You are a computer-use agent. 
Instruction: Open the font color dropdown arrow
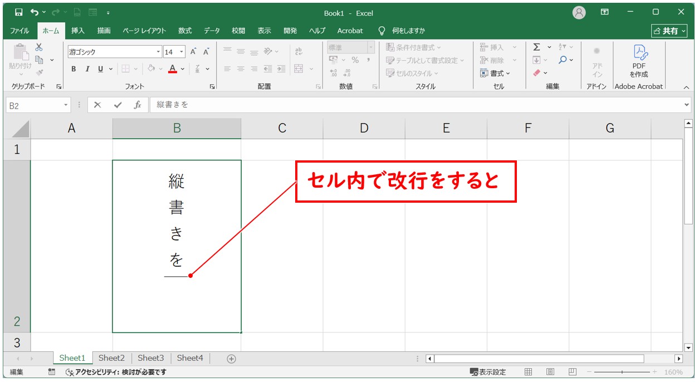[184, 69]
